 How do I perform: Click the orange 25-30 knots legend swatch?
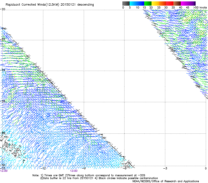coord(162,3)
